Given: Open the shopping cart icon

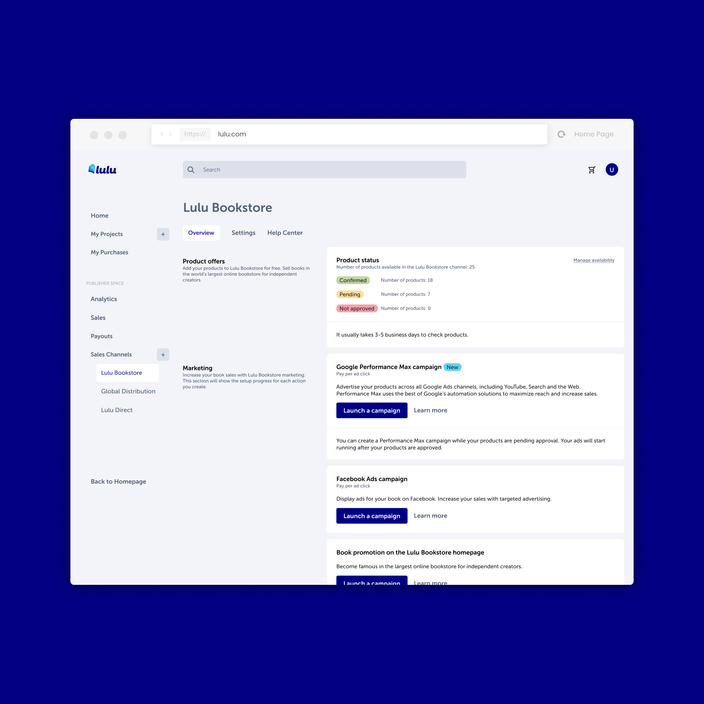Looking at the screenshot, I should (592, 170).
